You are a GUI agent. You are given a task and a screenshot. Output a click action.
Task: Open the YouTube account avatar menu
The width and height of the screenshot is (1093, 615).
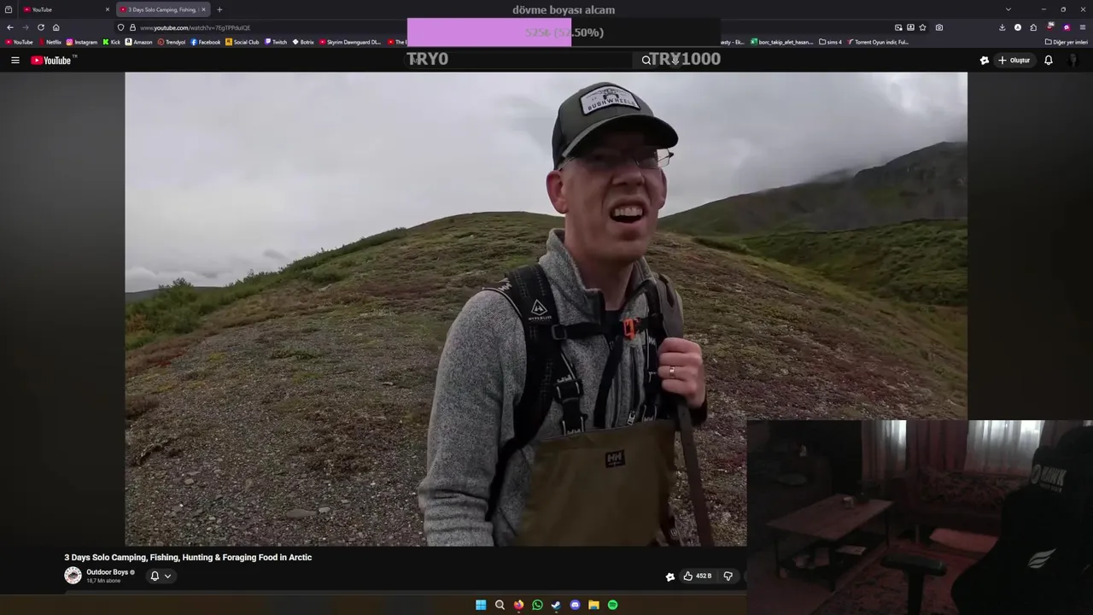(1075, 61)
